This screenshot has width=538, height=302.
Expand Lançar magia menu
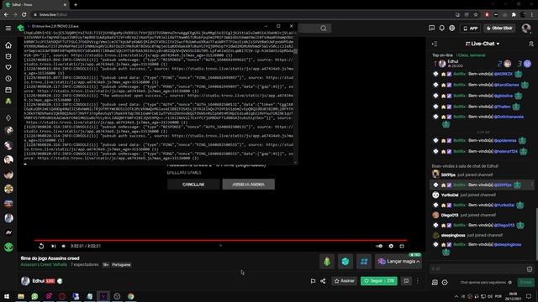pos(398,262)
